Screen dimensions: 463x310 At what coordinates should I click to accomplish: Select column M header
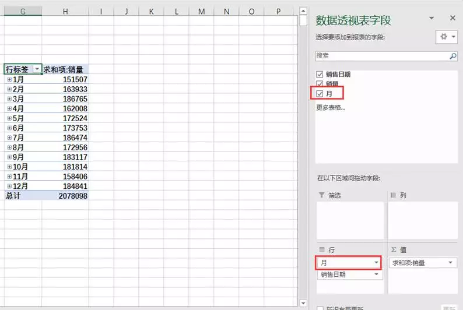coord(201,11)
